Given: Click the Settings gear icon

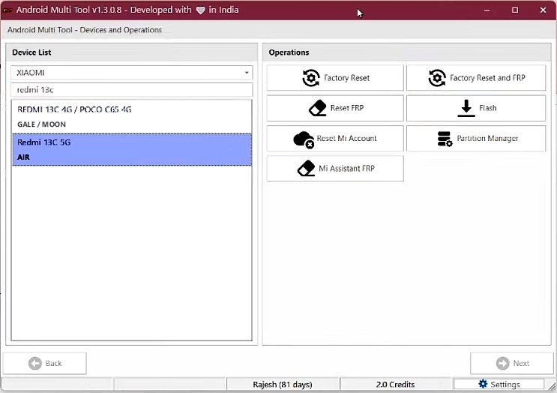Looking at the screenshot, I should (483, 384).
